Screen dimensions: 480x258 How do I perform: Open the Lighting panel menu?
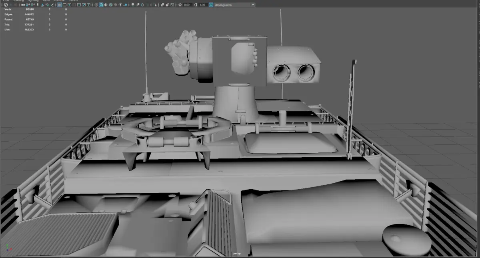(33, 1)
